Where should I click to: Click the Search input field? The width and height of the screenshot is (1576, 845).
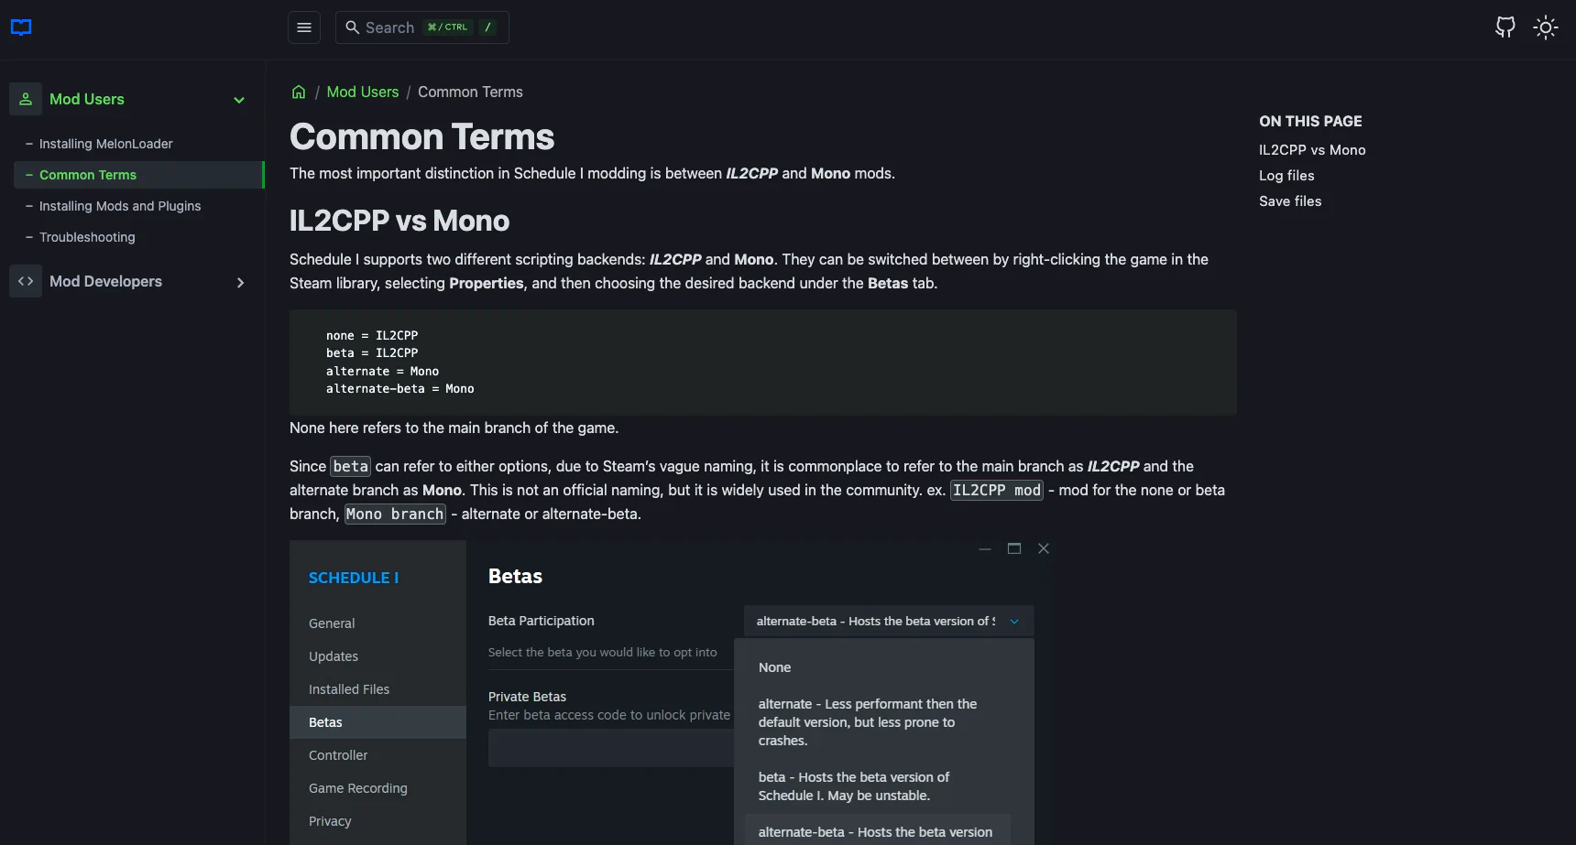coord(422,27)
